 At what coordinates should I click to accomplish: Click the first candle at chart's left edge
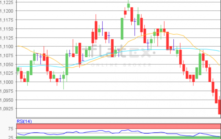click(18, 70)
